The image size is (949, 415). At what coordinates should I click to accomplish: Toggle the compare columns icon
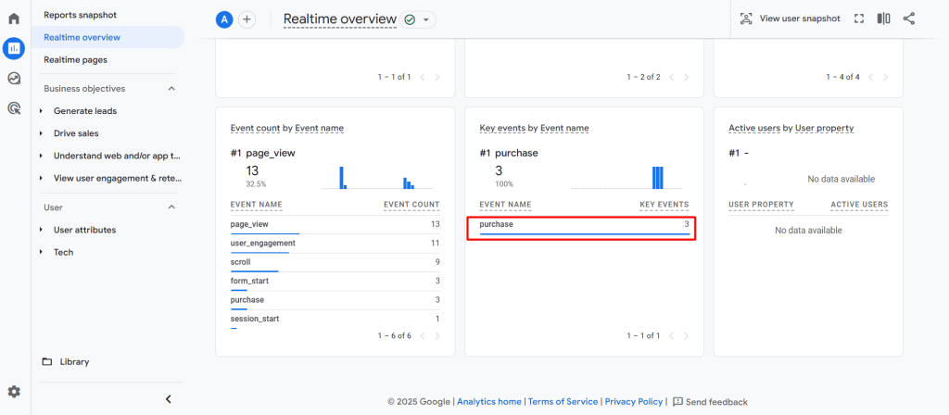click(883, 19)
